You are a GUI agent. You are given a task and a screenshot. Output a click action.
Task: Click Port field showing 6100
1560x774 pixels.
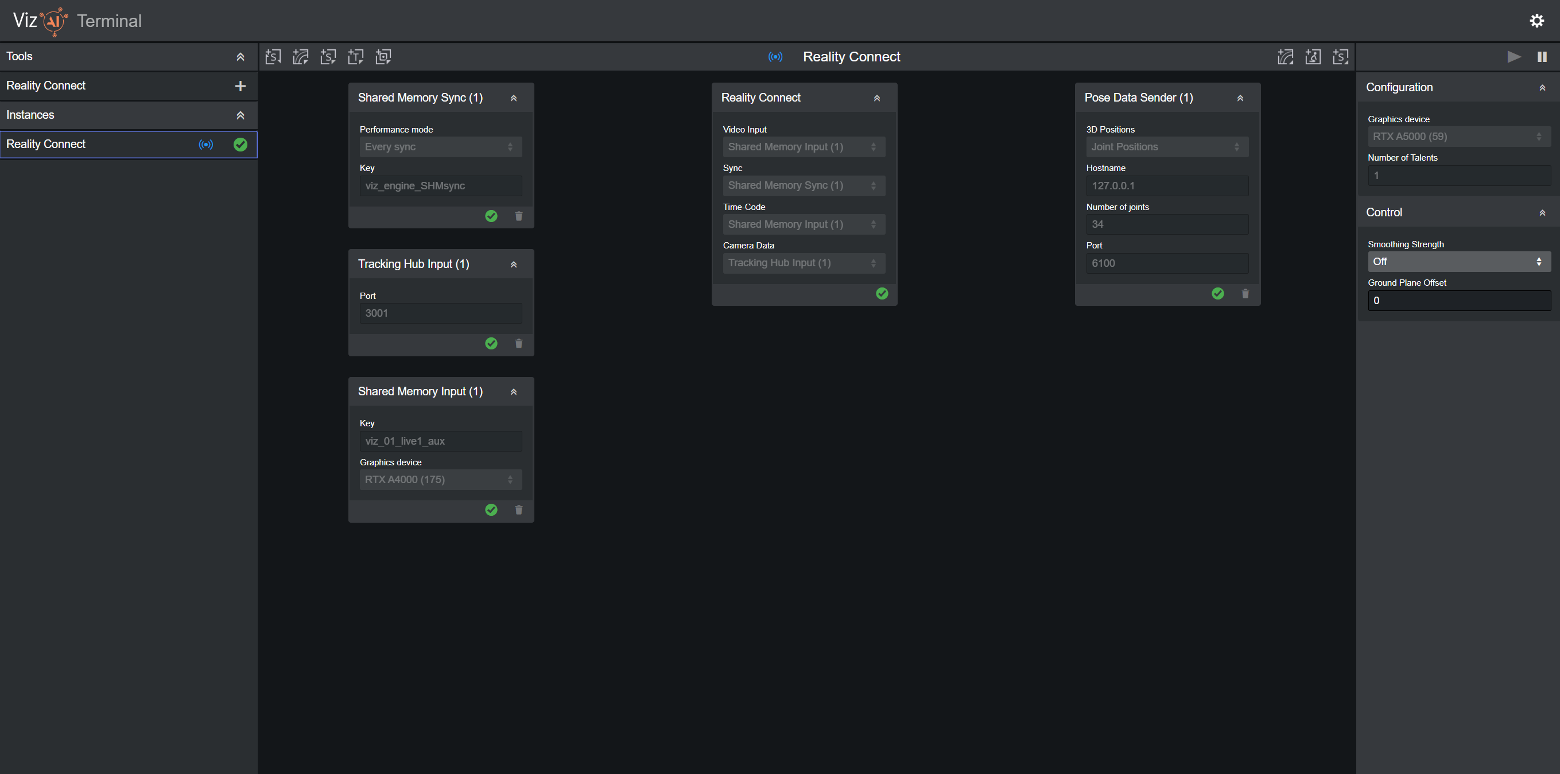1167,263
